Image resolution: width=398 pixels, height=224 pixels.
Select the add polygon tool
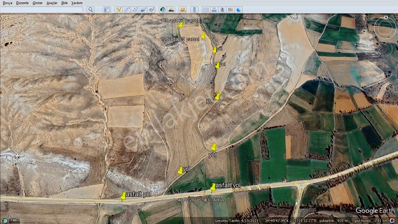coord(127,10)
